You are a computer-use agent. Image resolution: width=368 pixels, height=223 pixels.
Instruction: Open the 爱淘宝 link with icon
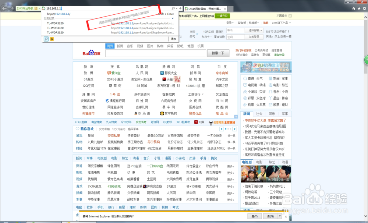tap(114, 73)
